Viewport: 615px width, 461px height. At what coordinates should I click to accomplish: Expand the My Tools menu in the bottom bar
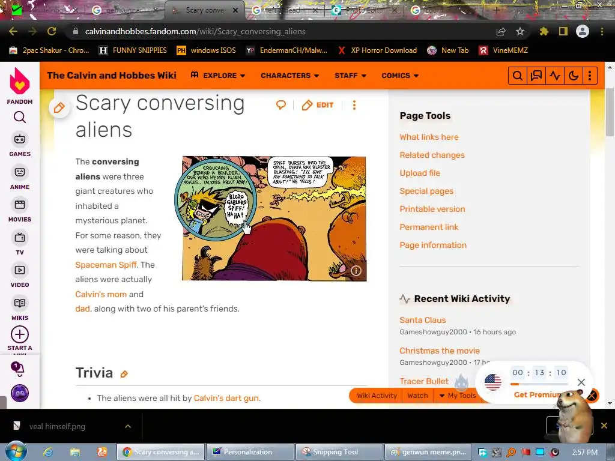point(457,396)
